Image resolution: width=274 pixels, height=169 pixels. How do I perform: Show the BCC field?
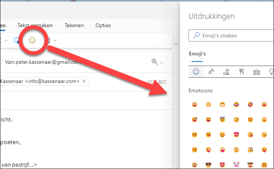[163, 82]
